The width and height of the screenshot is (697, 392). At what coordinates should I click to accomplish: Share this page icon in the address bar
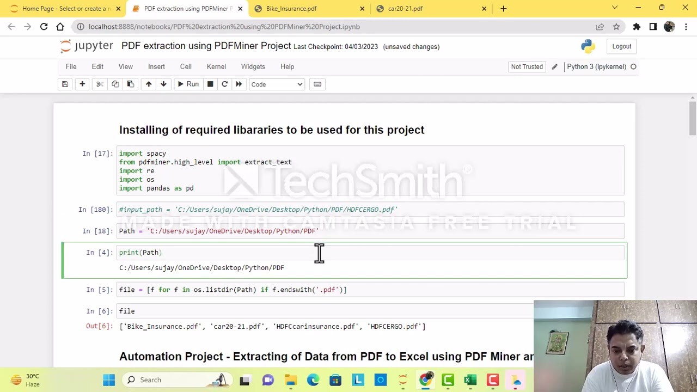coord(600,27)
